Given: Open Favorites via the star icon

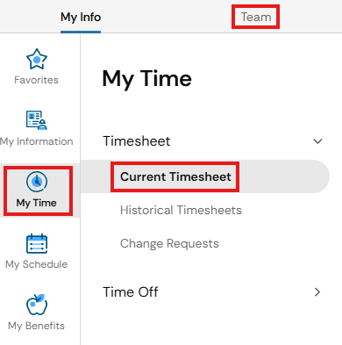Looking at the screenshot, I should 37,59.
